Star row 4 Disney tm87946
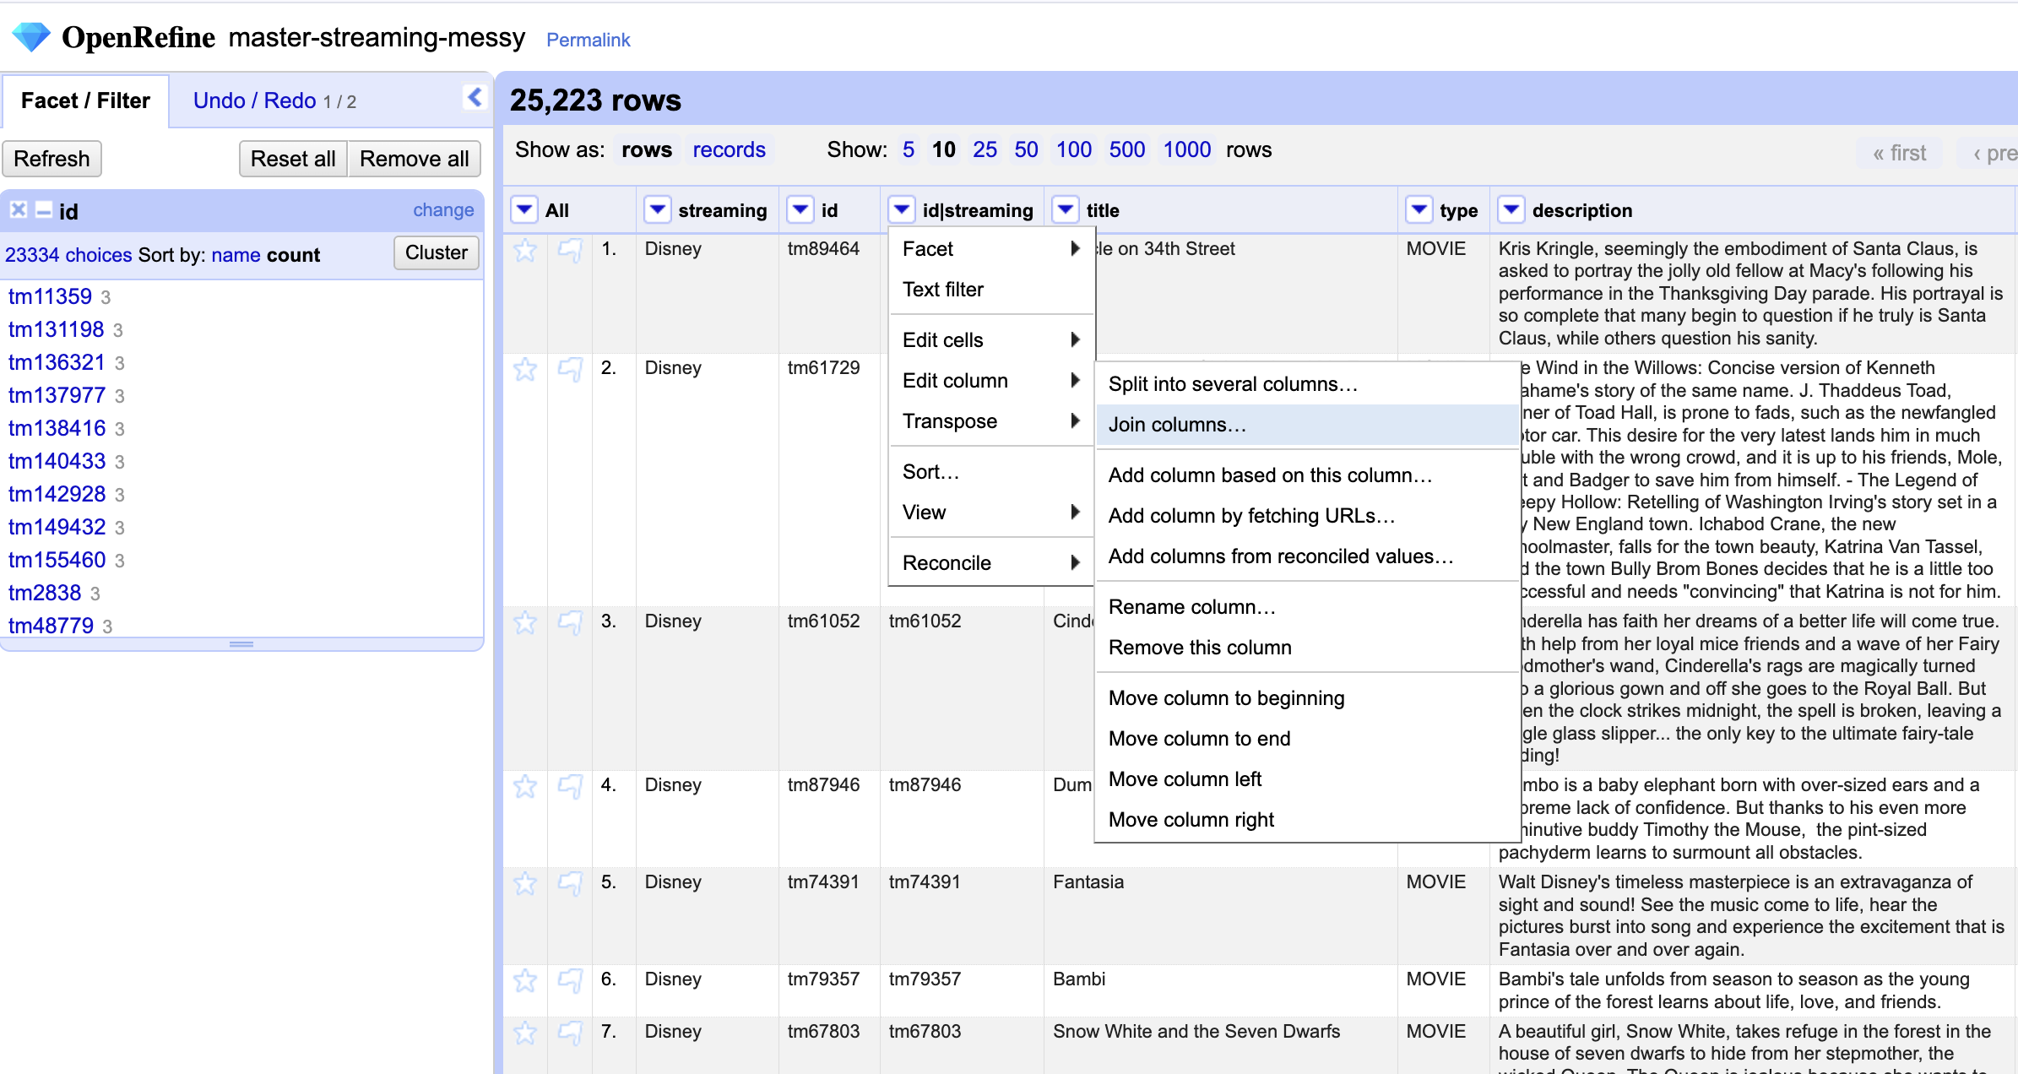Viewport: 2018px width, 1074px height. coord(525,786)
